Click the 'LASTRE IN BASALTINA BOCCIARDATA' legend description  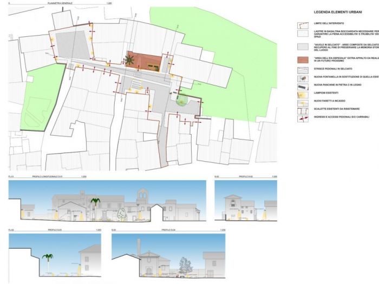[x=347, y=34]
